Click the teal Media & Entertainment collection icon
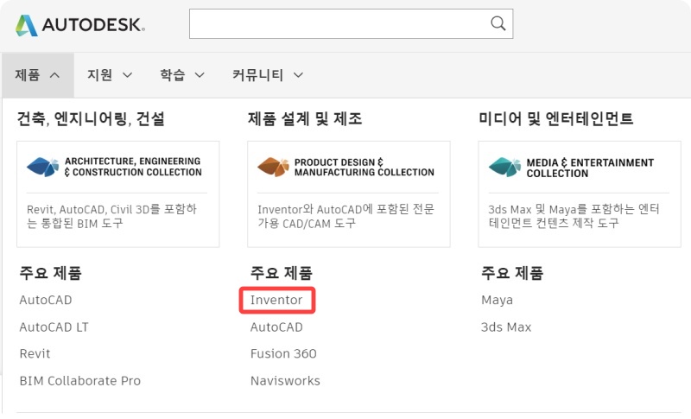The height and width of the screenshot is (419, 691). point(504,167)
